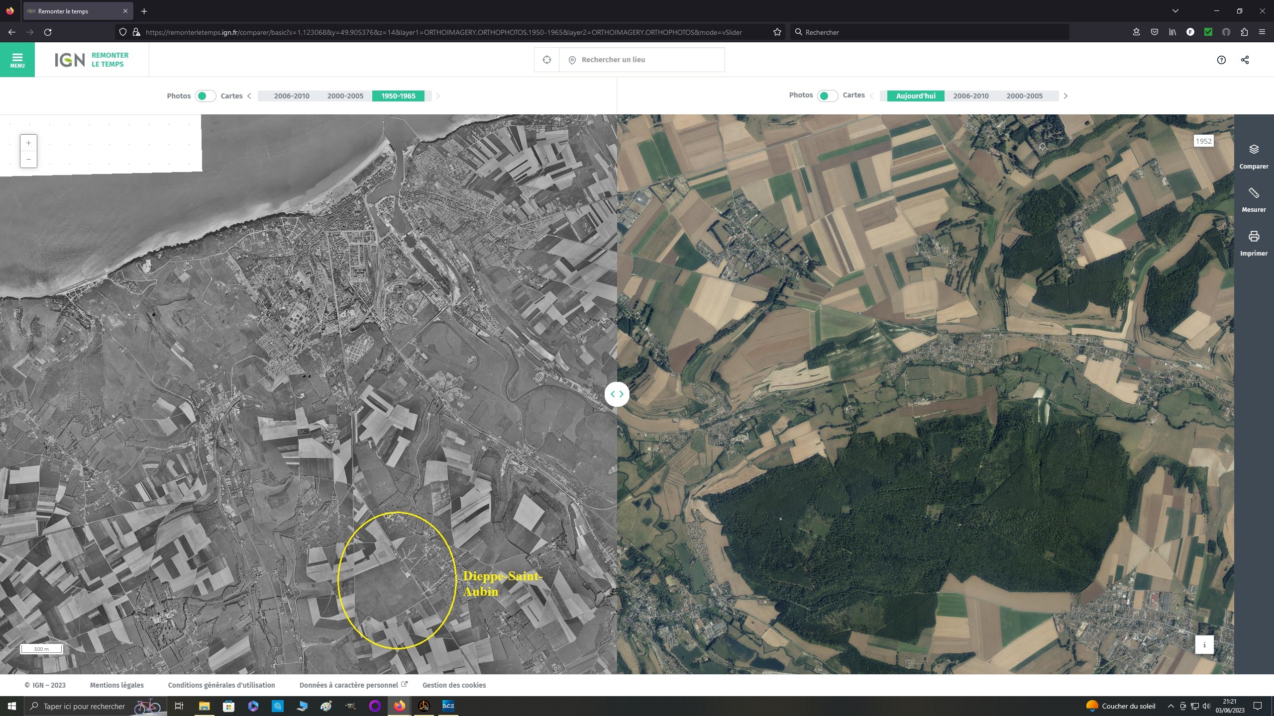This screenshot has height=716, width=1274.
Task: Open the green MENU hamburger button
Action: (17, 60)
